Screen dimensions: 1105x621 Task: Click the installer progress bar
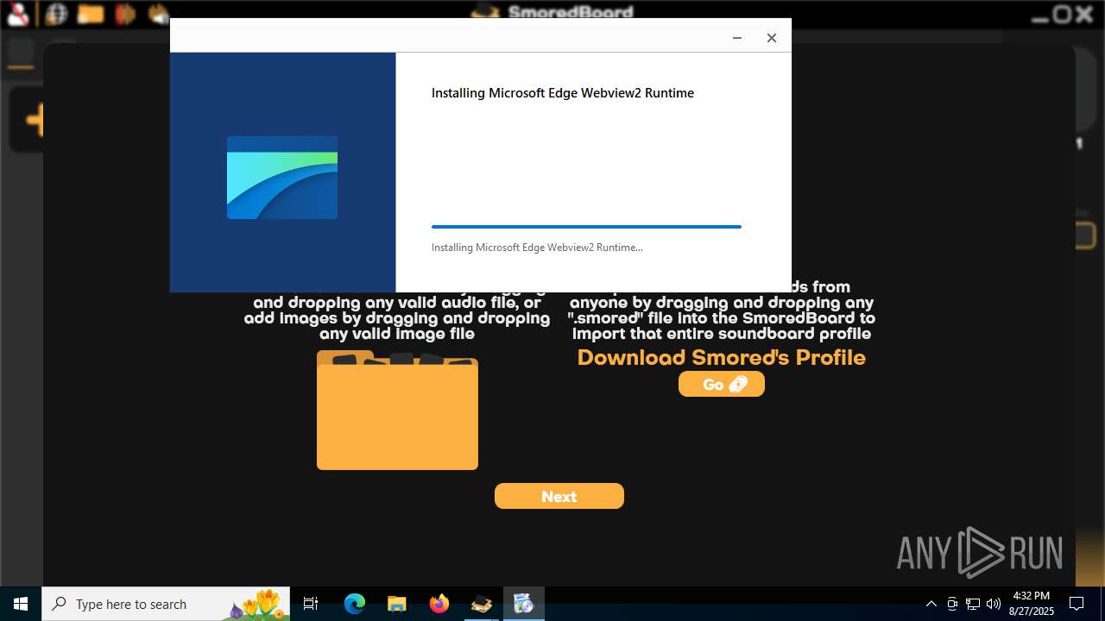click(586, 227)
